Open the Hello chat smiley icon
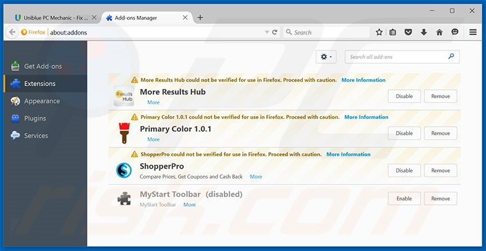This screenshot has width=486, height=251. click(x=455, y=32)
